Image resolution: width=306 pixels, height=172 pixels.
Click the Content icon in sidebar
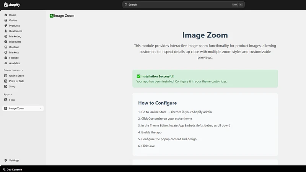[6, 47]
